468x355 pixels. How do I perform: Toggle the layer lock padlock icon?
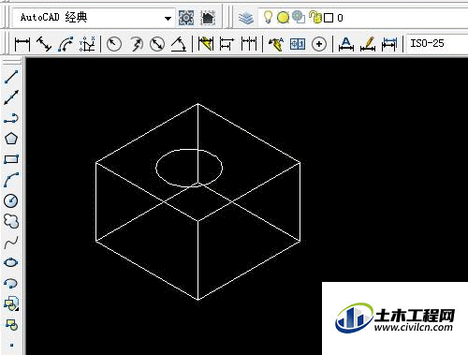[x=314, y=17]
